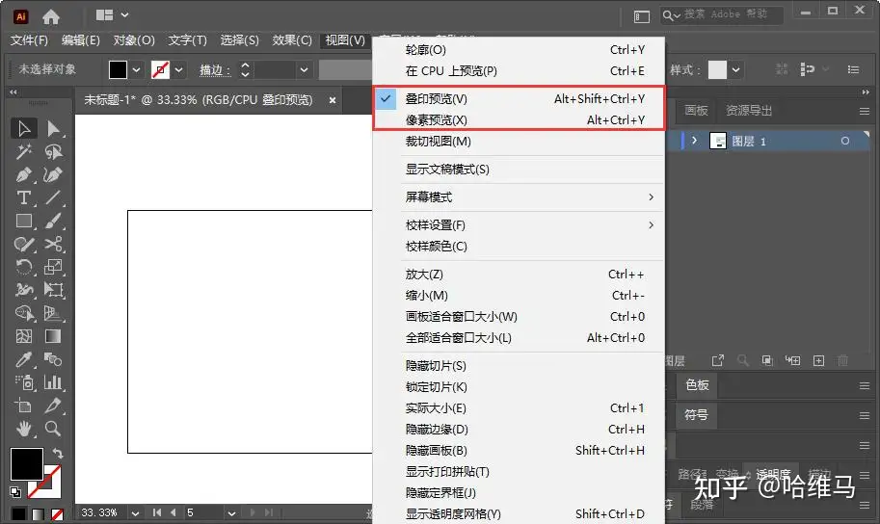The image size is (880, 524).
Task: Click the Home icon
Action: coord(50,16)
